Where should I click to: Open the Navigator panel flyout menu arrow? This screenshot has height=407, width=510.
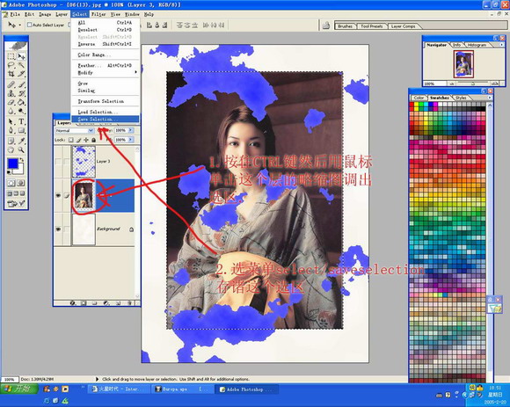pos(502,45)
